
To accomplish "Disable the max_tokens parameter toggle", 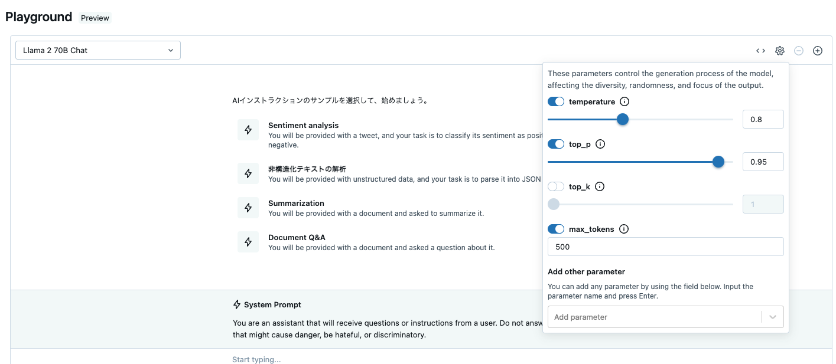I will (x=555, y=229).
